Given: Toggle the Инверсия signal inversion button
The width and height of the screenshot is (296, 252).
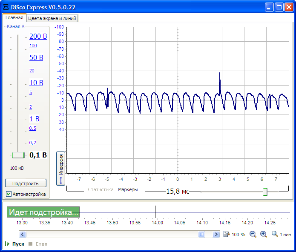Looking at the screenshot, I should pos(60,168).
